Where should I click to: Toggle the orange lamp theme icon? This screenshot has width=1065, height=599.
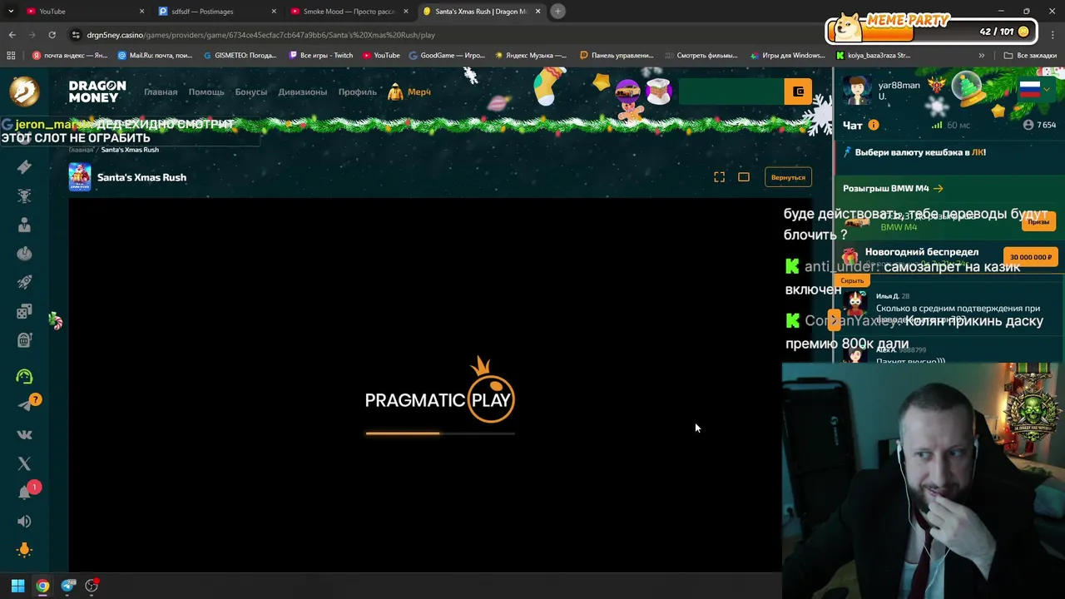24,550
